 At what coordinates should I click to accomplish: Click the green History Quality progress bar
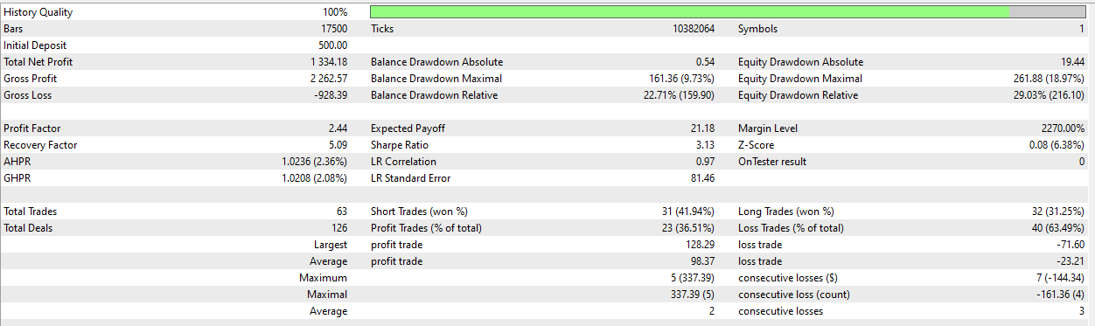click(728, 12)
